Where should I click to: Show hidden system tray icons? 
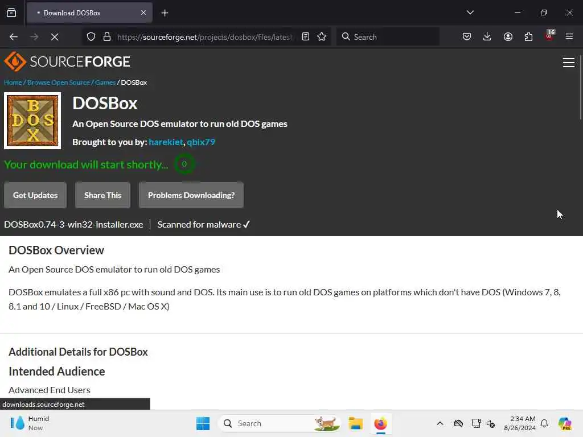(x=440, y=423)
